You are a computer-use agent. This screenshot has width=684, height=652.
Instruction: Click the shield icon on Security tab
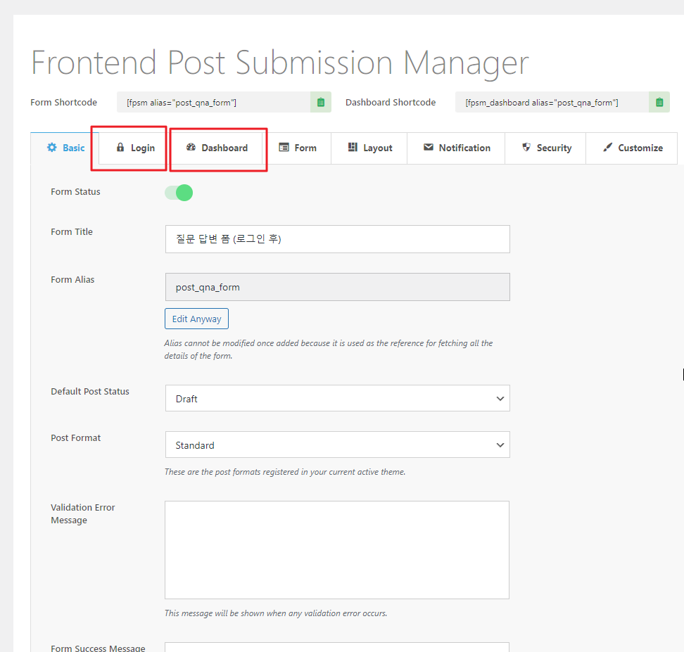pos(526,148)
